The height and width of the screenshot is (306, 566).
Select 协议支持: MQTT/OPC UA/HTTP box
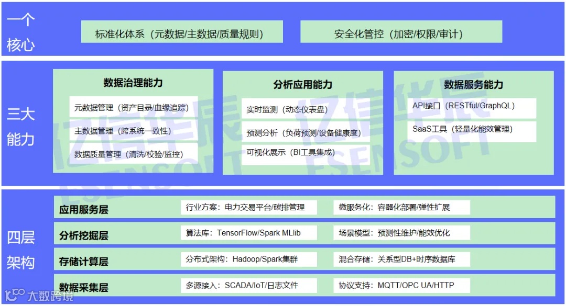click(401, 286)
